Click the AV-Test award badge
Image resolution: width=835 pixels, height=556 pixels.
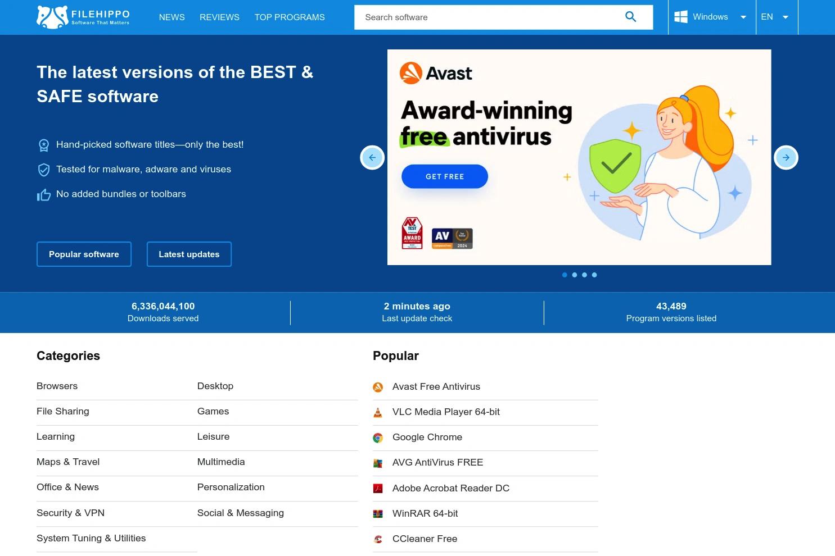pos(412,233)
